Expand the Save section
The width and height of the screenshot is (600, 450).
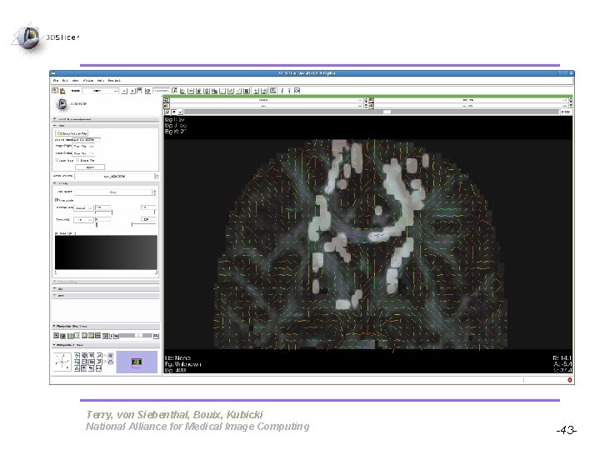click(106, 295)
